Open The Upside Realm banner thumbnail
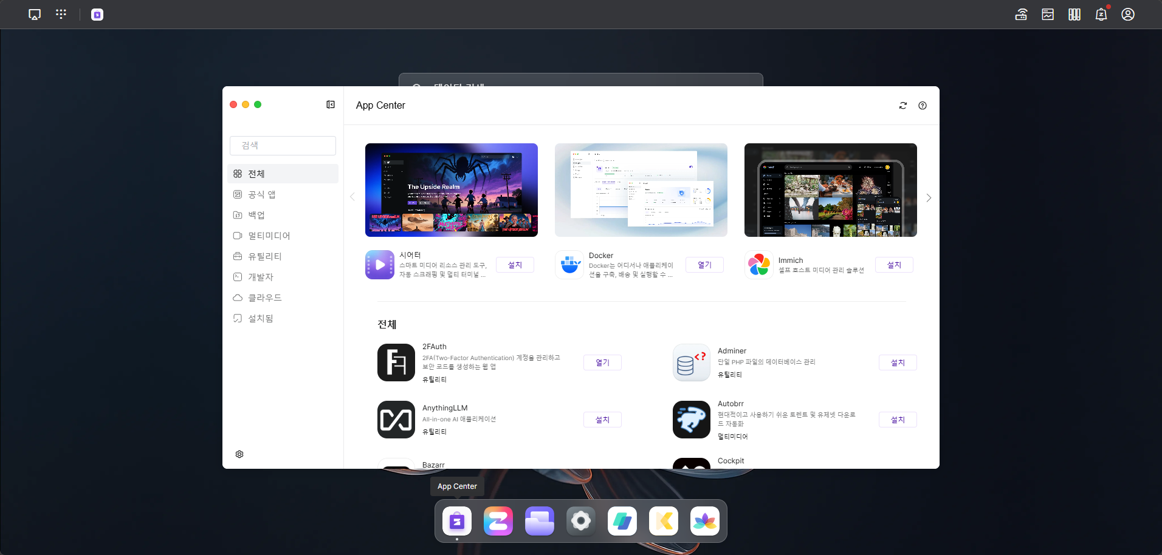Image resolution: width=1162 pixels, height=555 pixels. [452, 190]
